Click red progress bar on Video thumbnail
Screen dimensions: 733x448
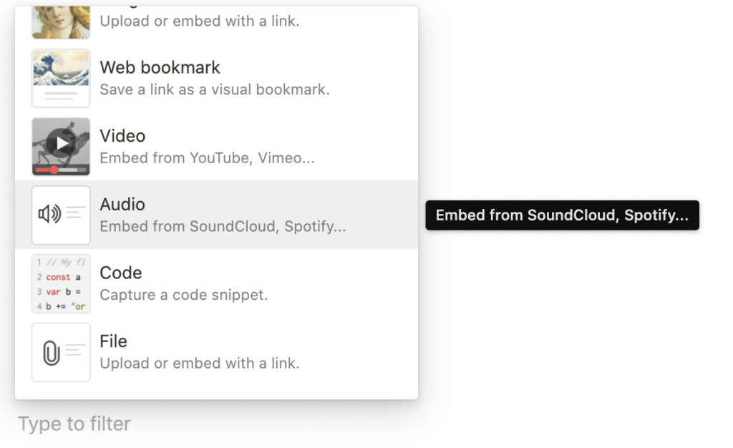[x=47, y=170]
